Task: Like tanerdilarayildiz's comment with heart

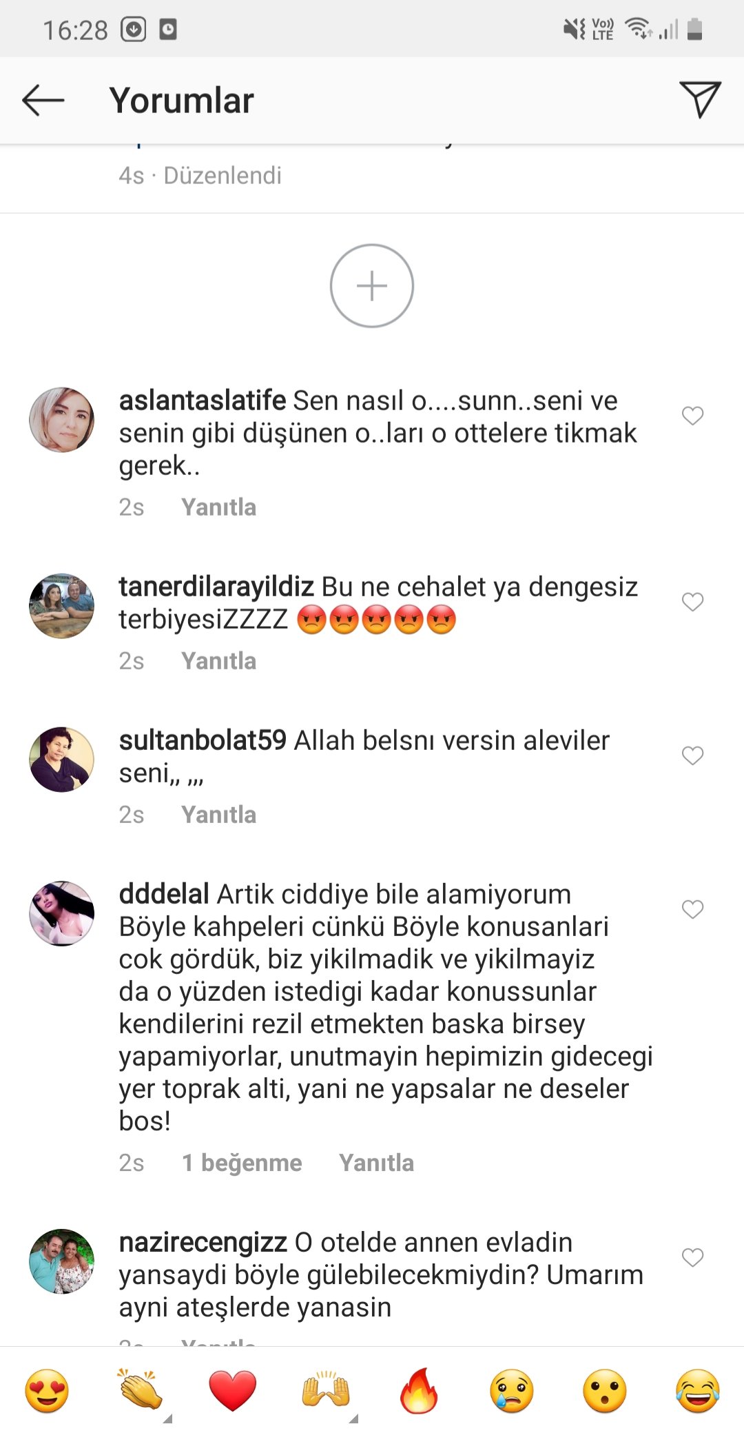Action: (692, 602)
